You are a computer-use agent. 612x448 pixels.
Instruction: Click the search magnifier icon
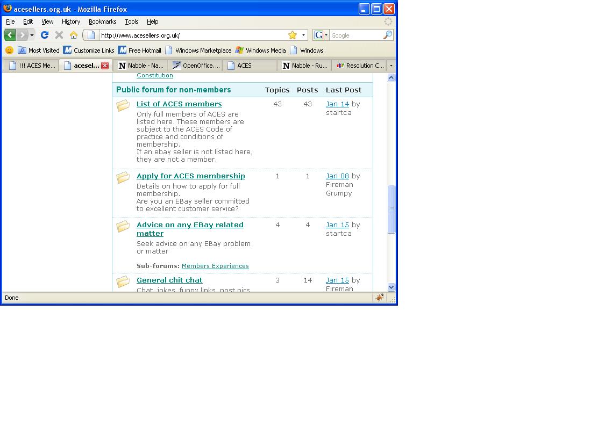(387, 35)
